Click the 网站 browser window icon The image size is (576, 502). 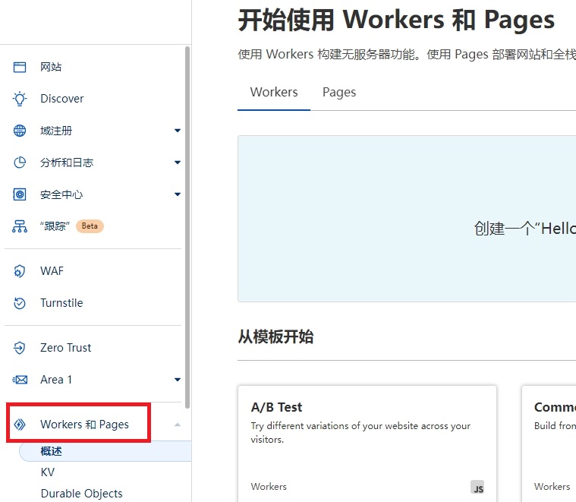[x=20, y=67]
